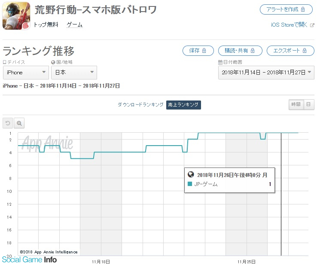Click the magnifier zoom icon

[x=19, y=123]
